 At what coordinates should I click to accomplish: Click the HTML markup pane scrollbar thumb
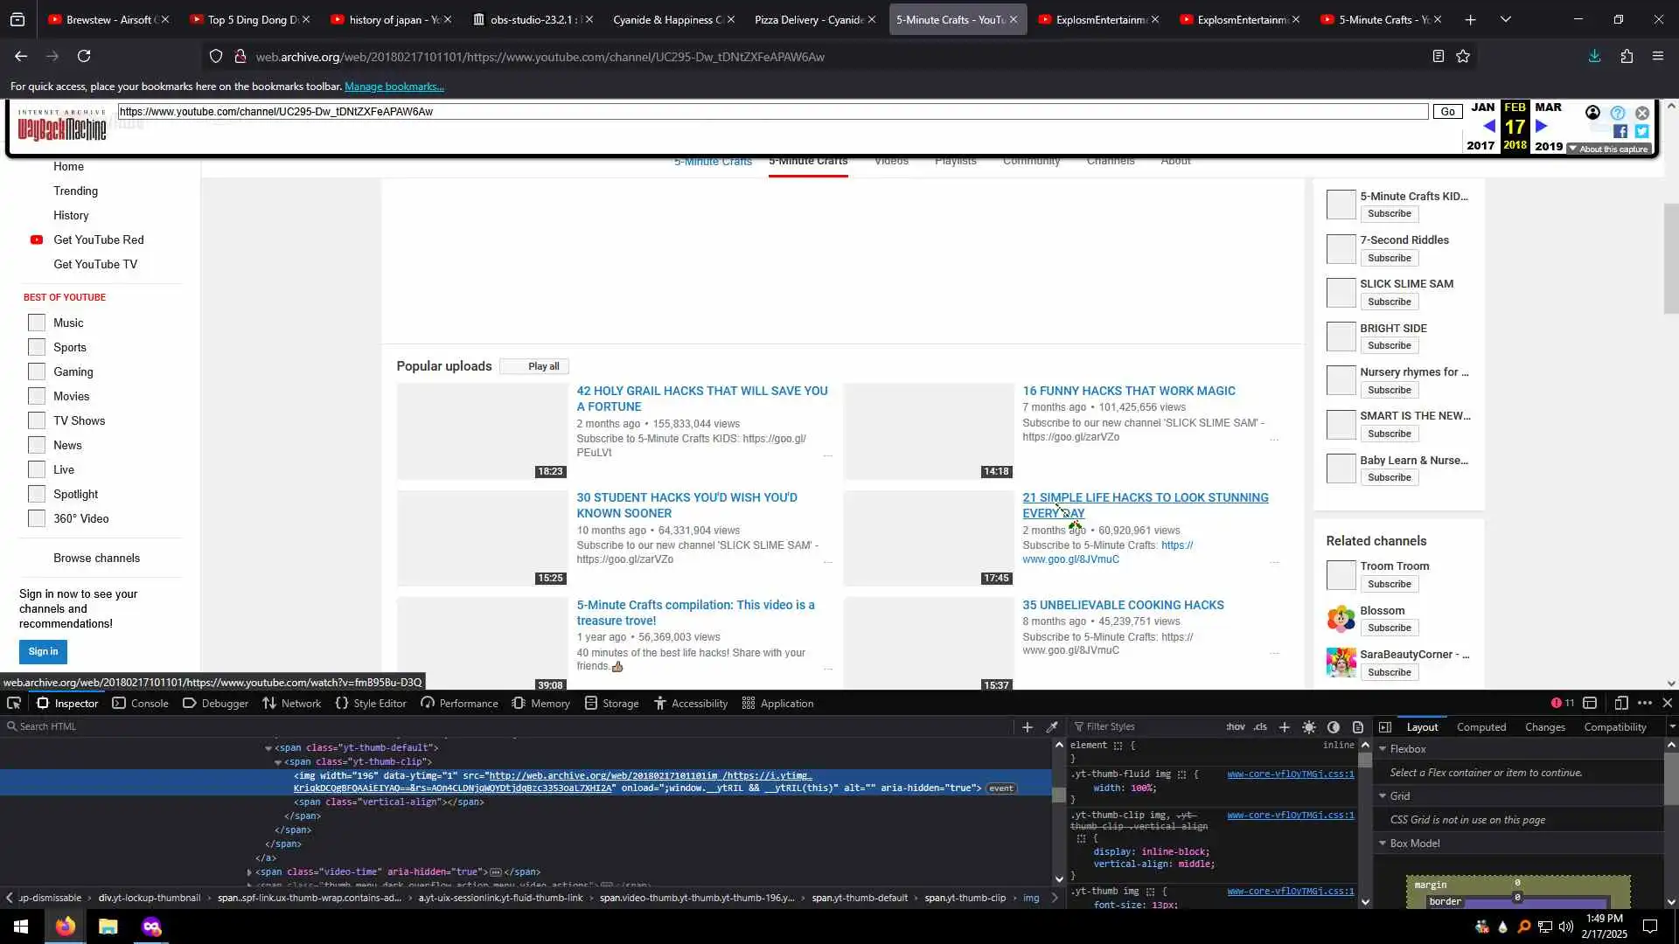point(1058,795)
